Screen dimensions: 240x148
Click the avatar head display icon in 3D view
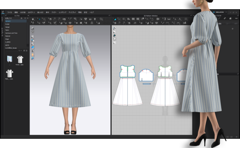point(33,55)
